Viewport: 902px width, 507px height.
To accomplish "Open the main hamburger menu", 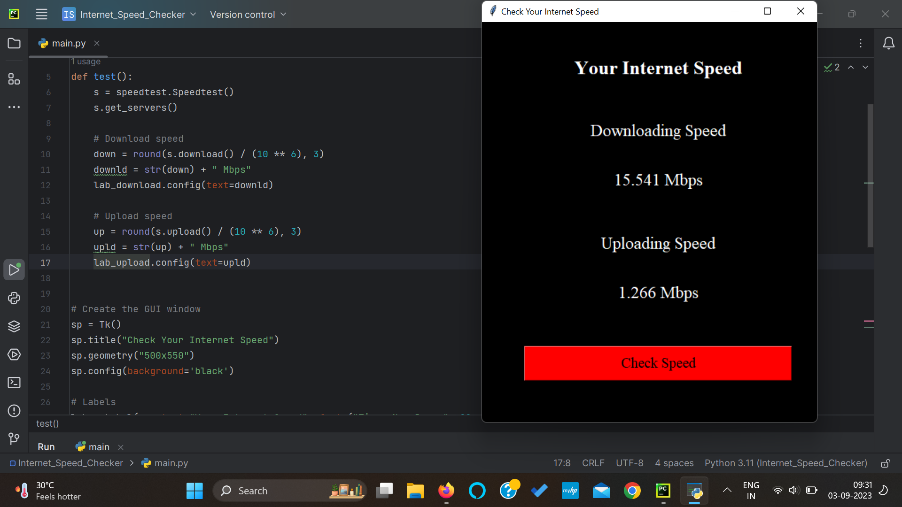I will point(41,14).
